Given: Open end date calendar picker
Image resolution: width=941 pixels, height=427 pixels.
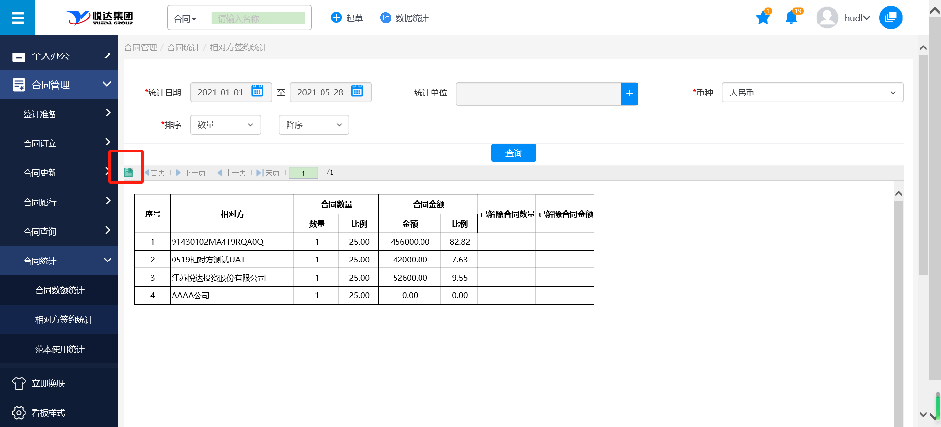Looking at the screenshot, I should point(357,92).
